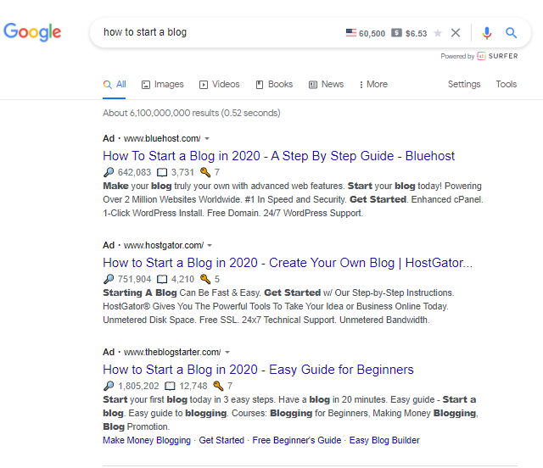Image resolution: width=543 pixels, height=468 pixels.
Task: Open the HostGator "Create Your Own Blog" ad
Action: tap(288, 263)
